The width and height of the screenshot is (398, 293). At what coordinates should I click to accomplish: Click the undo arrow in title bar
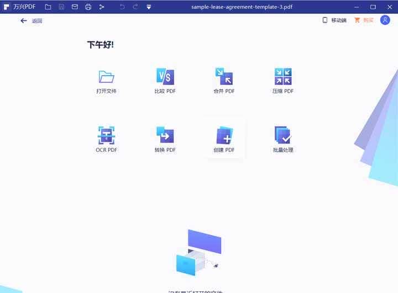point(122,7)
